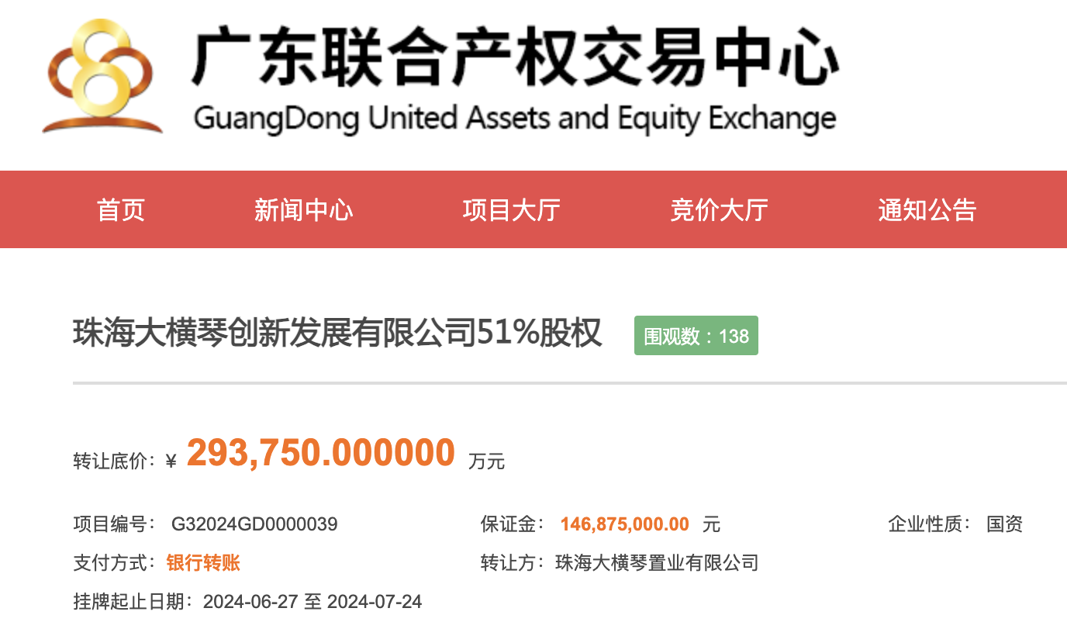Viewport: 1067px width, 622px height.
Task: Open the 项目大厅 section
Action: [x=512, y=209]
